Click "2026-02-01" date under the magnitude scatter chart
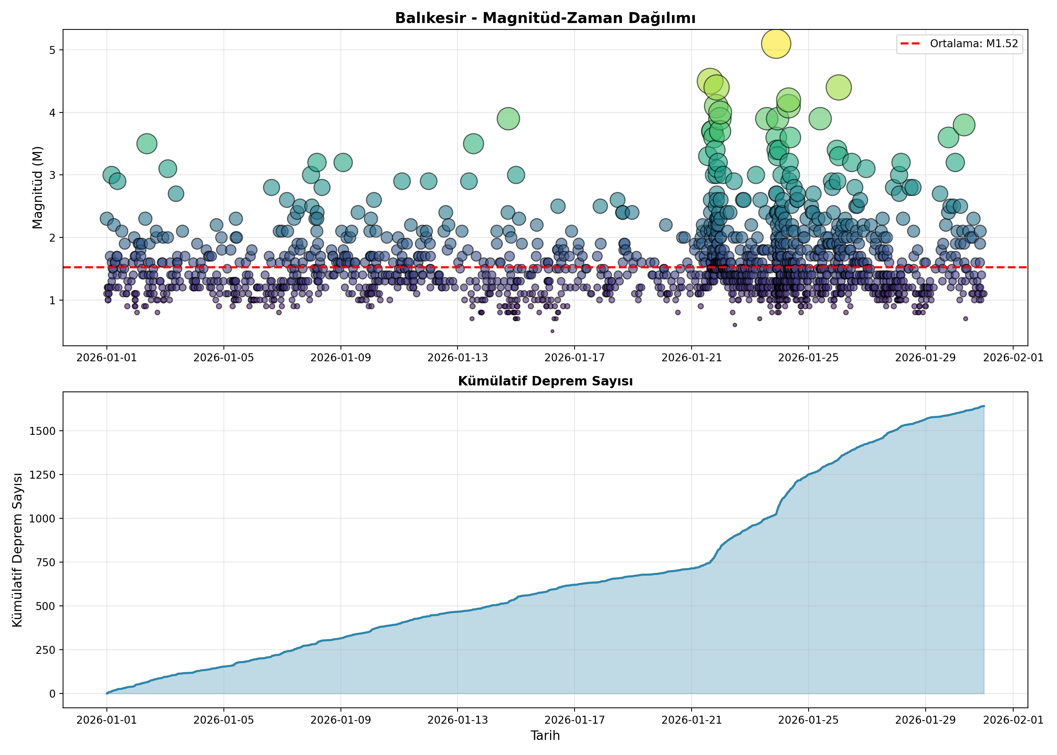Viewport: 1057px width, 755px height. point(1013,357)
